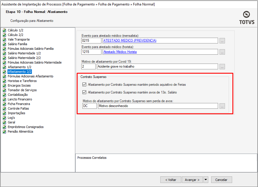Screen dimensions: 258x187
Task: Click the checkmark icon beside Controle Faltas
Action: point(4,108)
